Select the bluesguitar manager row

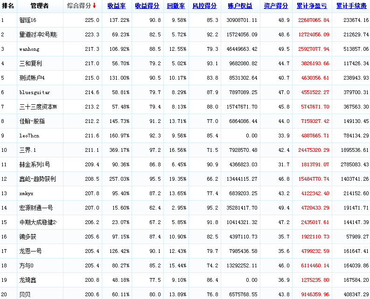(35, 93)
